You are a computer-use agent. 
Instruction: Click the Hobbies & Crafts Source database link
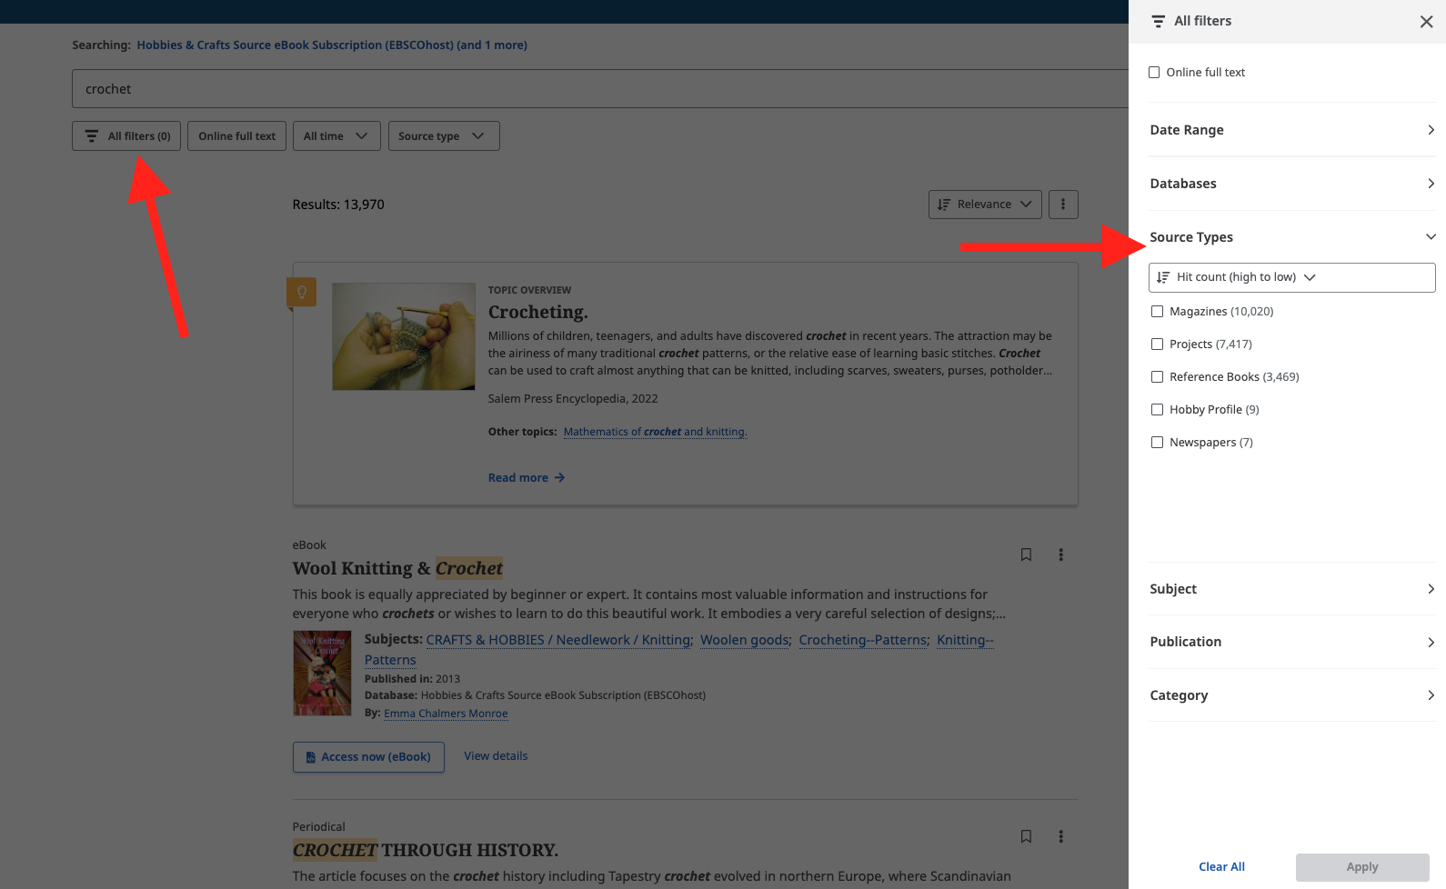coord(332,45)
